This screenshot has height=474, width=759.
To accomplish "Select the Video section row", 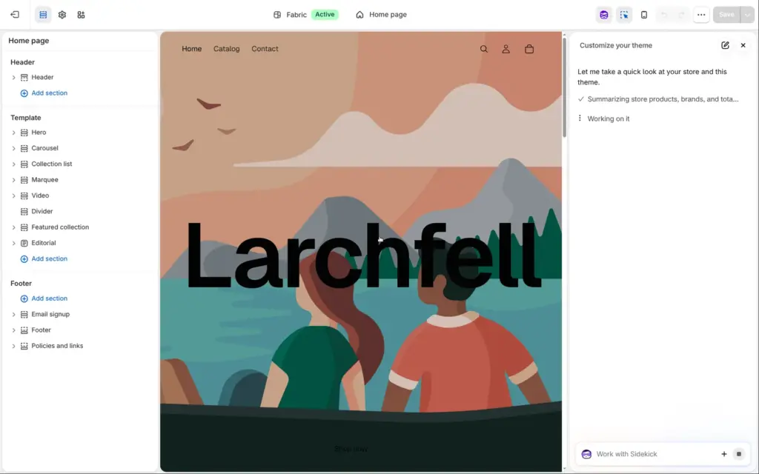I will 80,196.
